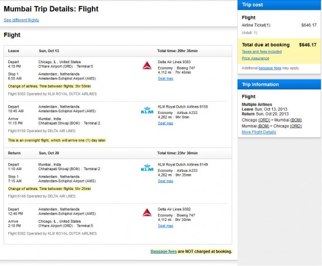View Seat map for KLM flight 6149
This screenshot has width=322, height=266.
[166, 181]
